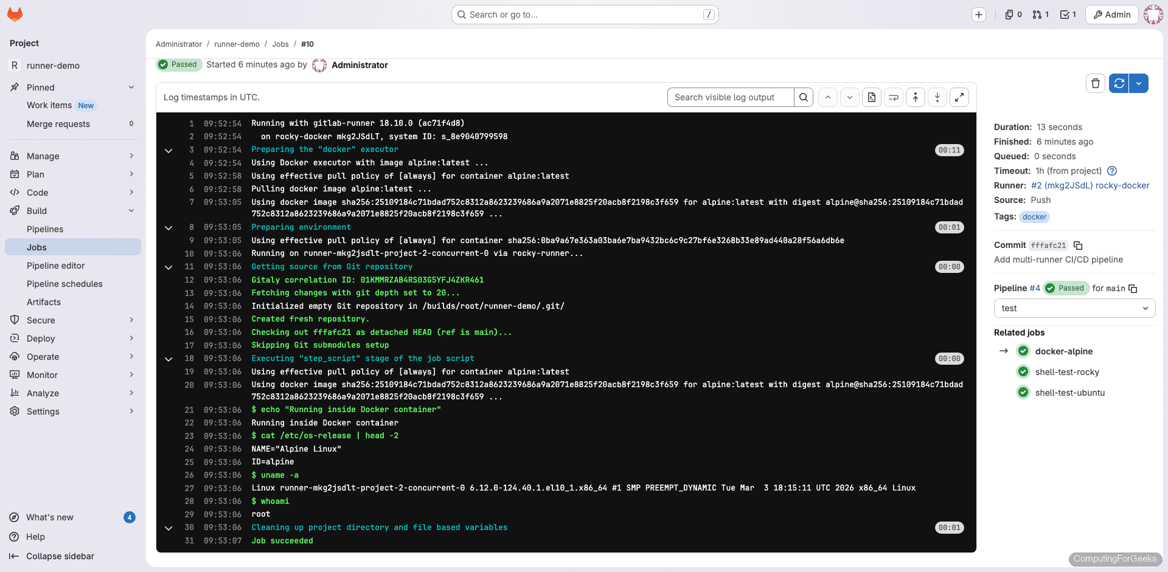Open Pipeline editor from the sidebar
Image resolution: width=1168 pixels, height=572 pixels.
[x=56, y=266]
